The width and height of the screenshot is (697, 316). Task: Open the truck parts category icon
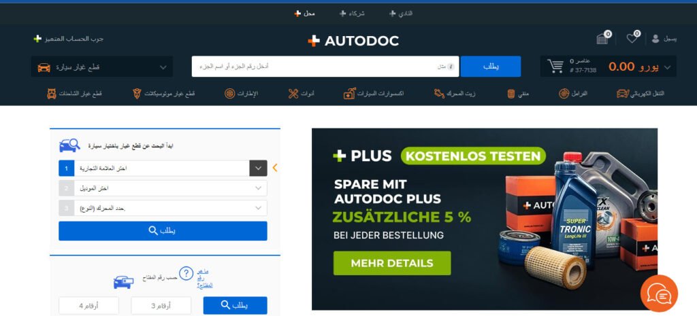(x=52, y=94)
